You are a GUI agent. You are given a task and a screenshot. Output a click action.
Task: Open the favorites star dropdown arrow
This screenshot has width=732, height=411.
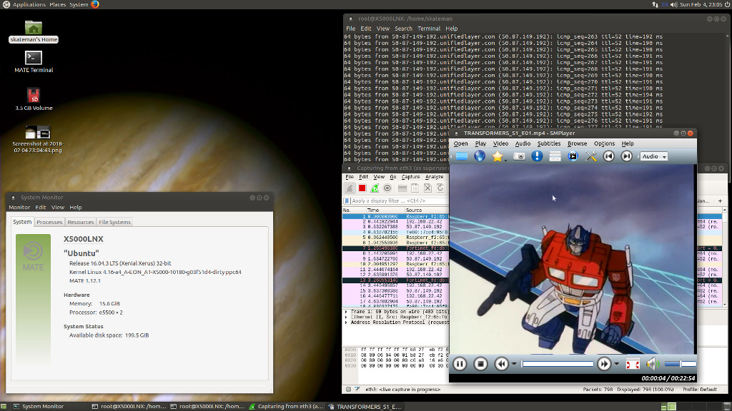click(x=505, y=160)
